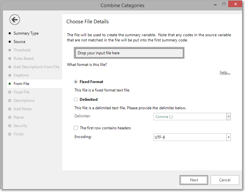Go to the Summary Type step
The image size is (245, 192).
(26, 33)
